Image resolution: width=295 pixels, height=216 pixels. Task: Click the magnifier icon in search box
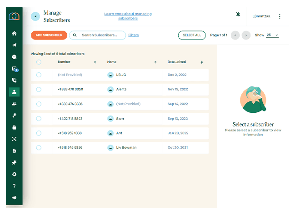pyautogui.click(x=75, y=35)
